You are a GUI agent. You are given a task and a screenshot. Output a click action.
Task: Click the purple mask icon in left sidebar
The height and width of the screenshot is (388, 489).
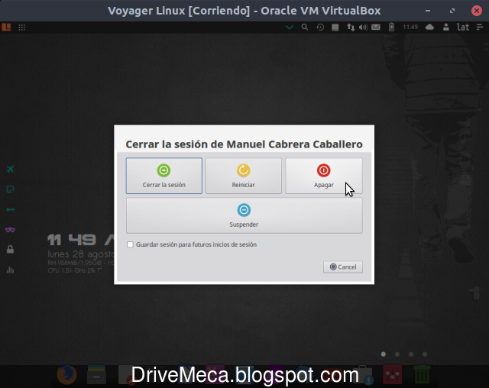(x=10, y=230)
